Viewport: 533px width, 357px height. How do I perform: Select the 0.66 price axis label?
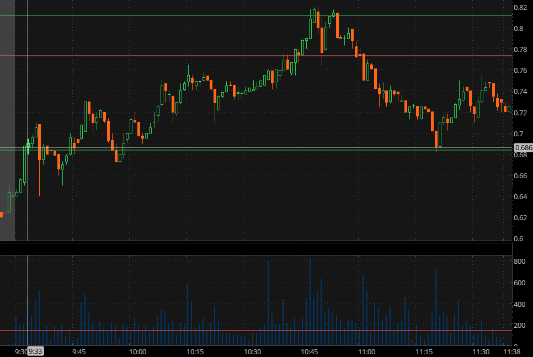(x=520, y=176)
